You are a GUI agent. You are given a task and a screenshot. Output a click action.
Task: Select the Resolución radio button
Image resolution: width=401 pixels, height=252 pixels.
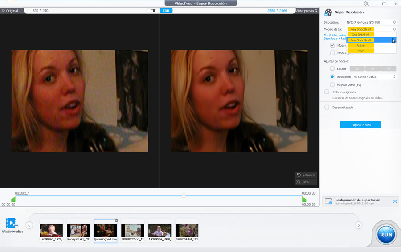332,76
